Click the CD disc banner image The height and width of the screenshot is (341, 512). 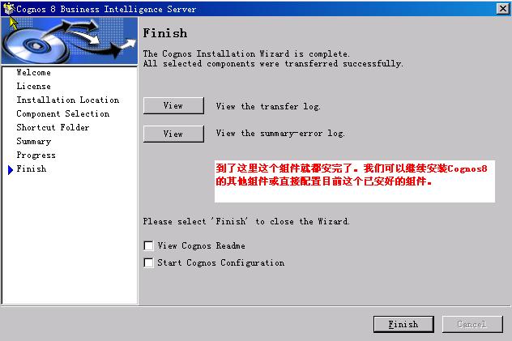click(x=69, y=40)
